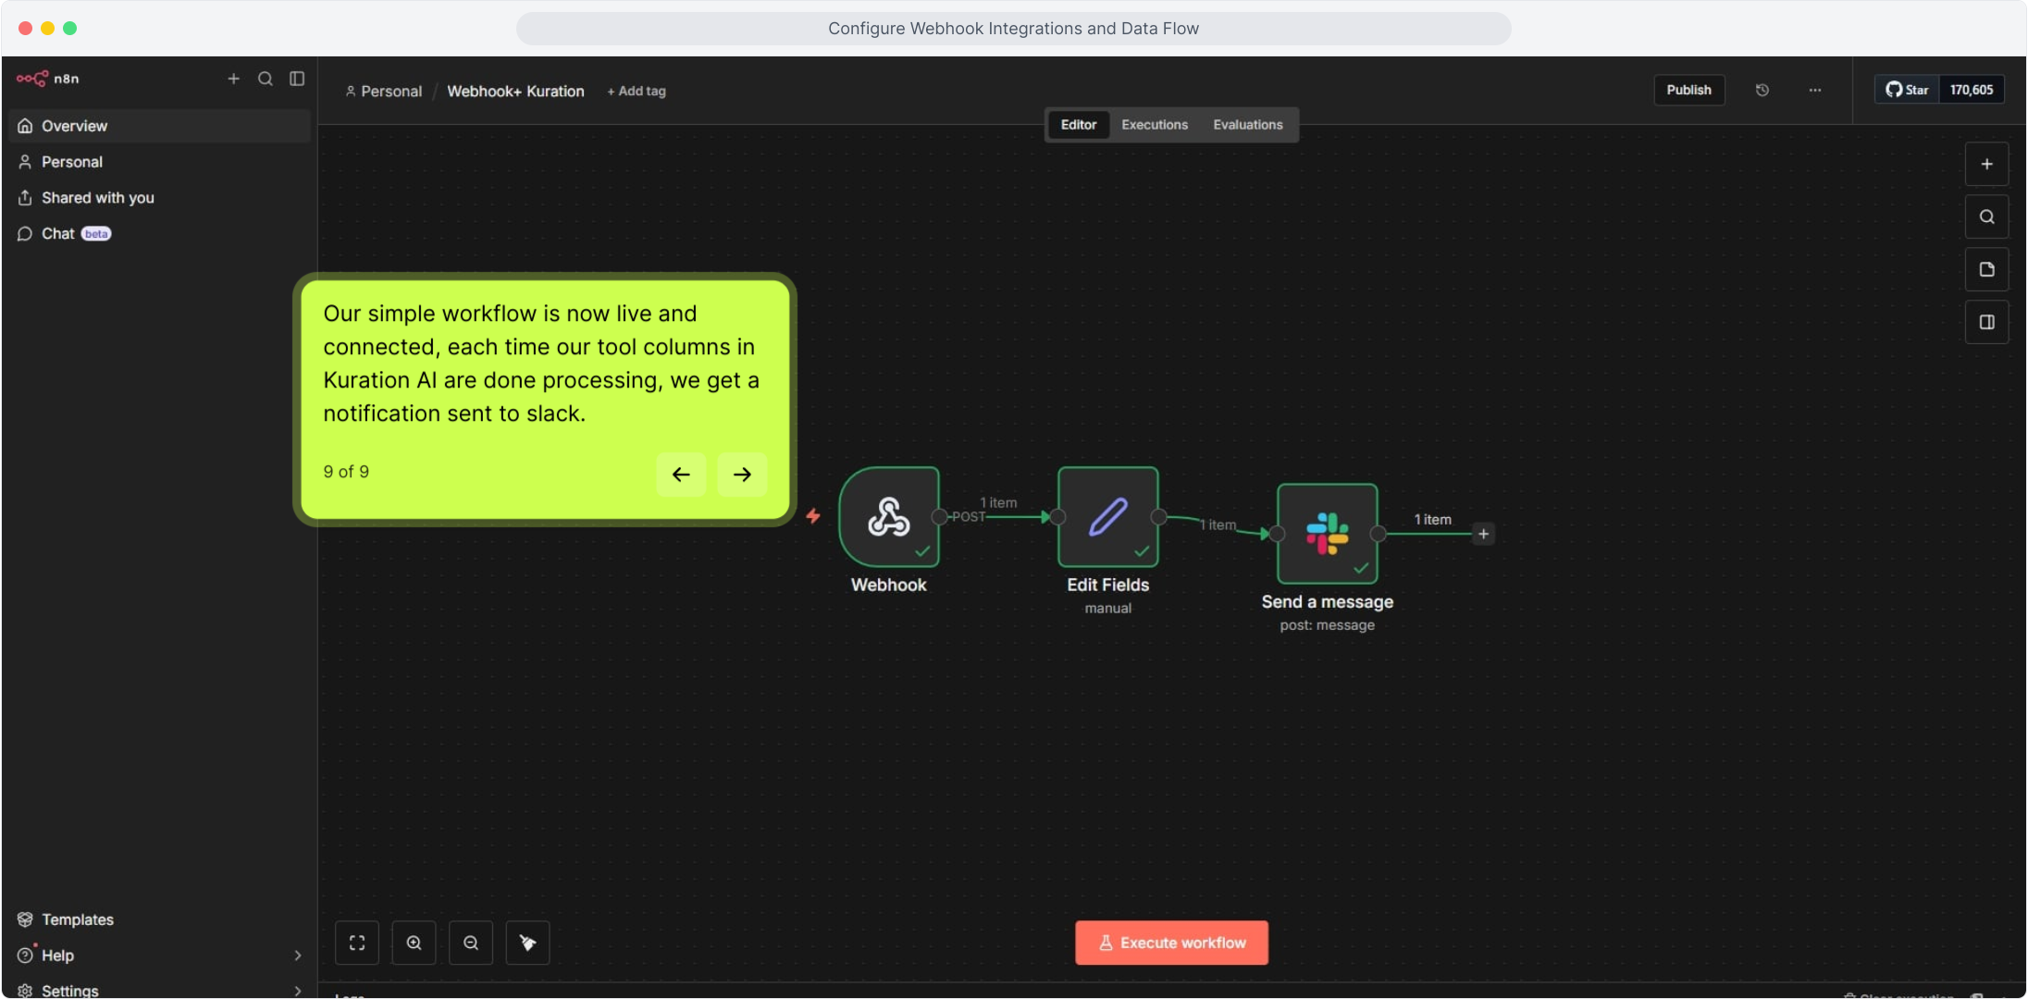Click Execute workflow button
Viewport: 2028px width, 999px height.
pyautogui.click(x=1171, y=943)
